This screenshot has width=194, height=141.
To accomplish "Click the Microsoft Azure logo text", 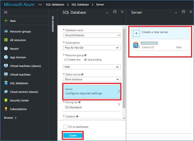I will [x=19, y=4].
